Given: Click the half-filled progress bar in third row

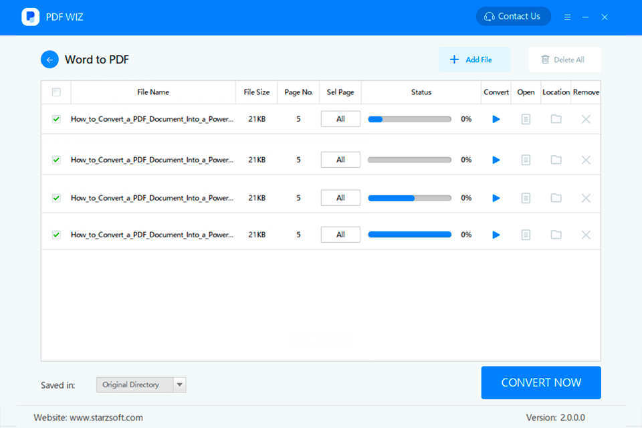Looking at the screenshot, I should coord(409,198).
